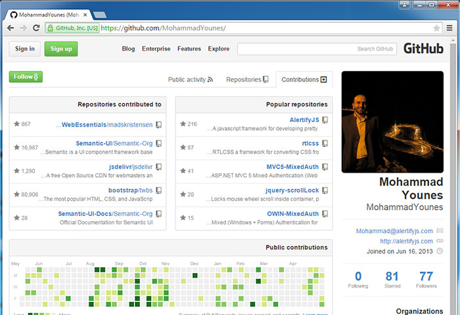Select the Contributions tab
The image size is (460, 315).
tap(304, 79)
